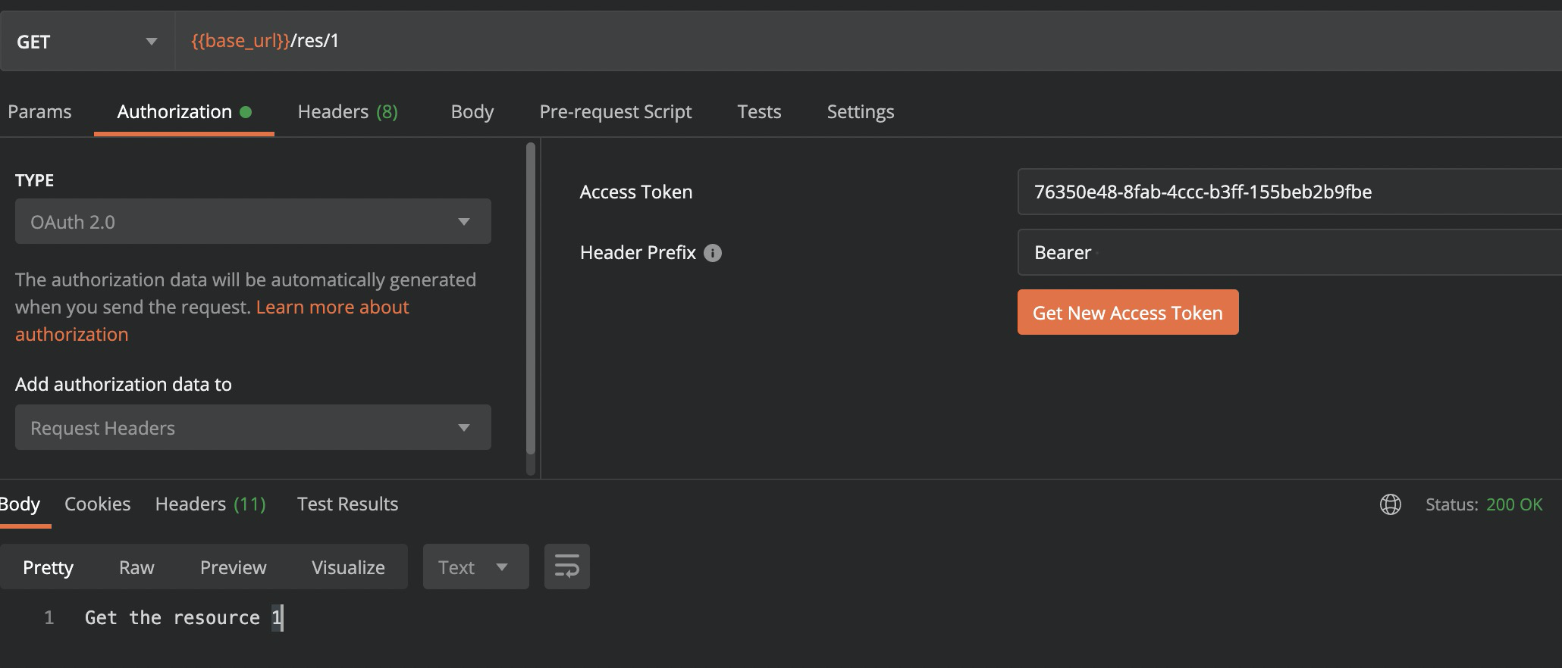Click the Header Prefix info icon
The image size is (1562, 668).
pyautogui.click(x=712, y=253)
